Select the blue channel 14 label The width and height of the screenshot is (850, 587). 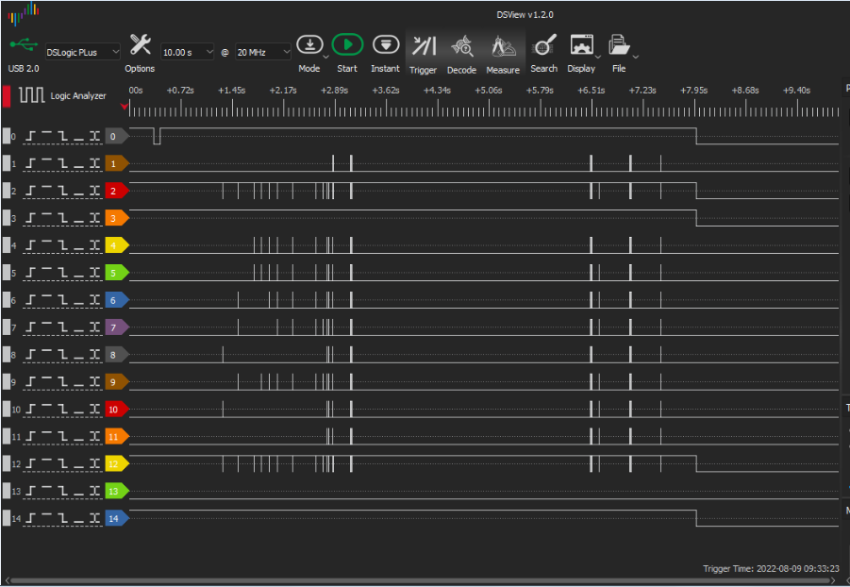coord(117,519)
